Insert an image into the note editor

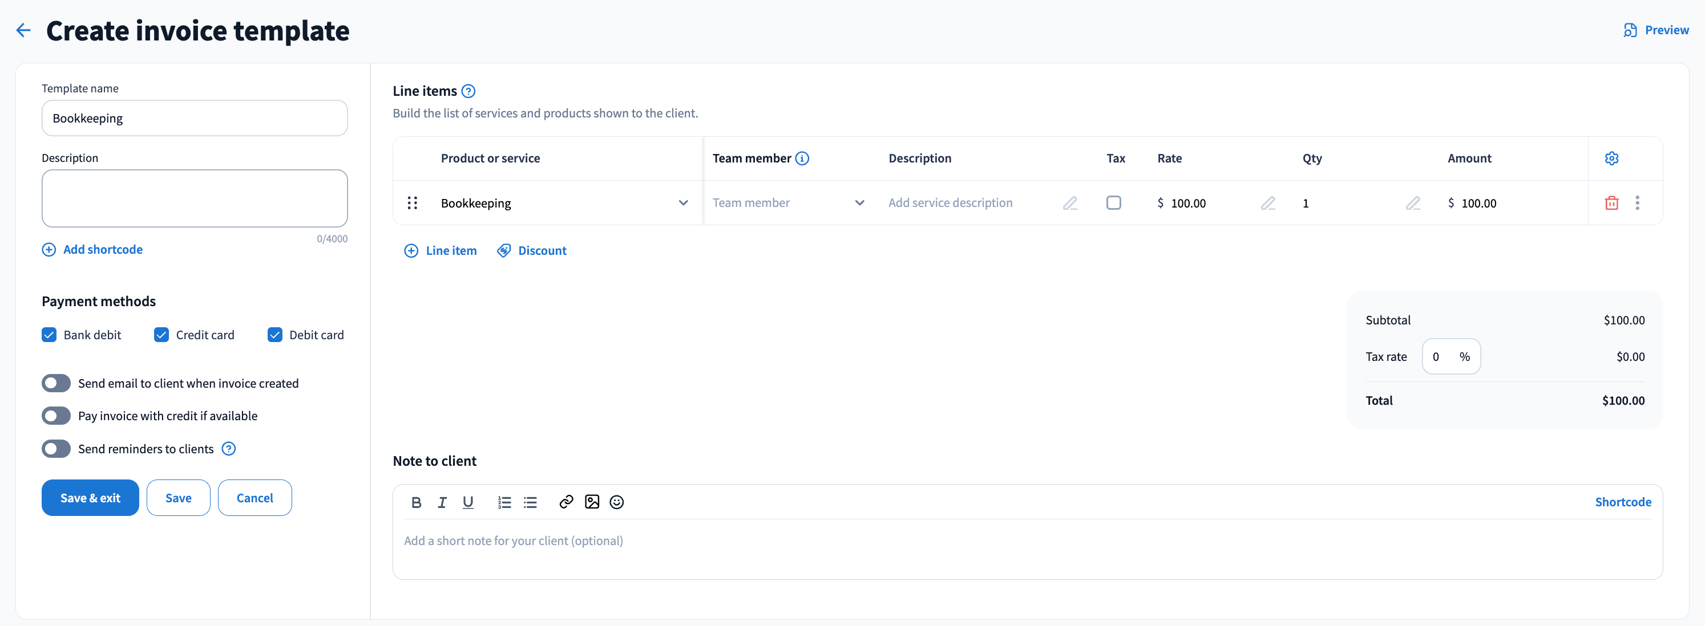pyautogui.click(x=592, y=502)
